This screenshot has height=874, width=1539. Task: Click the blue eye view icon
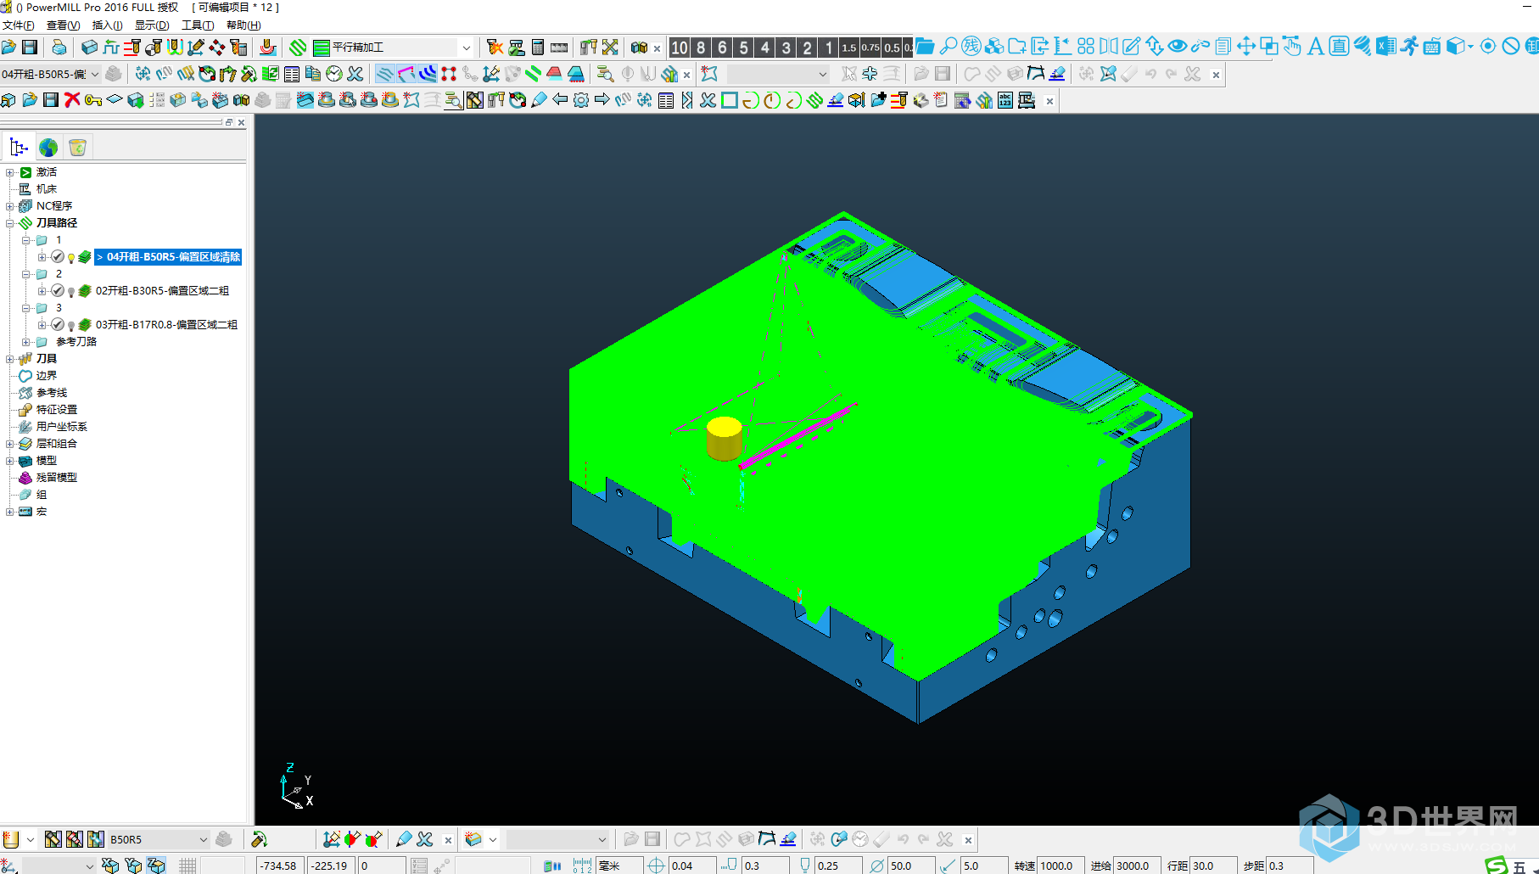pyautogui.click(x=1178, y=47)
